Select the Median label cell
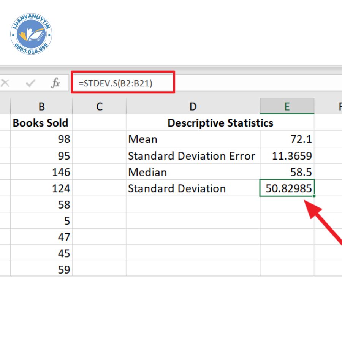Viewport: 342px width, 342px height. (193, 172)
